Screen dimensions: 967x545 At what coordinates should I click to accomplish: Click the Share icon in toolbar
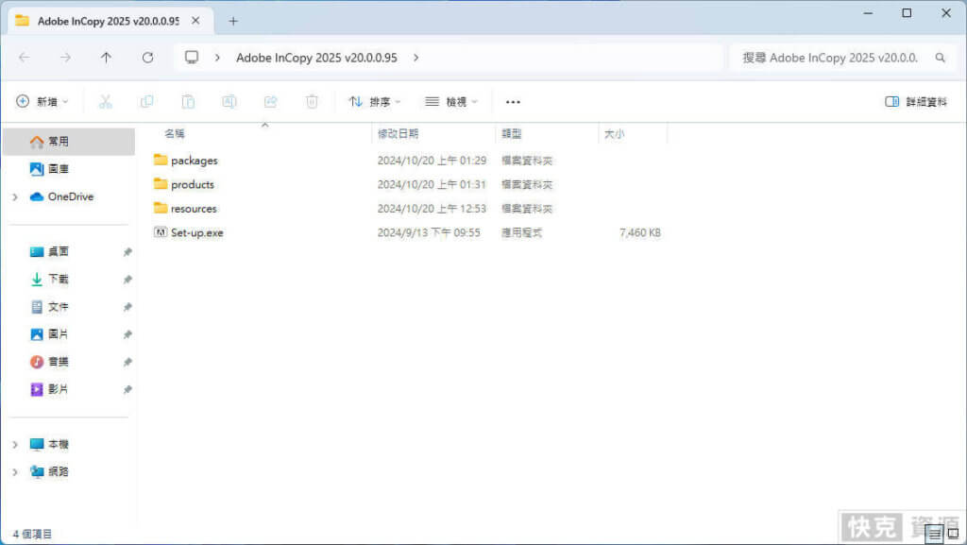tap(271, 102)
